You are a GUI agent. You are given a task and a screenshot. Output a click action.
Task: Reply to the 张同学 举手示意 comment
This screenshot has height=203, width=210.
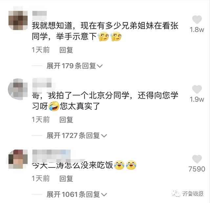pos(66,50)
